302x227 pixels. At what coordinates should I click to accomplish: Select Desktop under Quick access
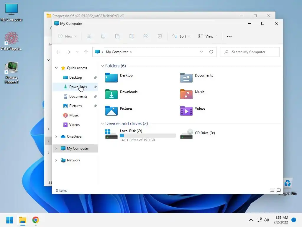[x=75, y=77]
